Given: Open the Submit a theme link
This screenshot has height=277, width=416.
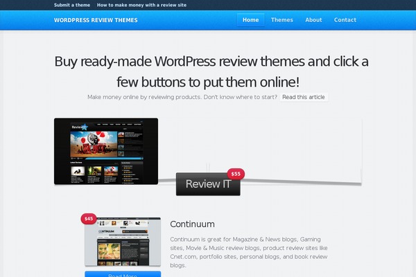Looking at the screenshot, I should click(72, 5).
